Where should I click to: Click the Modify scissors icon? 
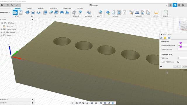[x=100, y=12]
